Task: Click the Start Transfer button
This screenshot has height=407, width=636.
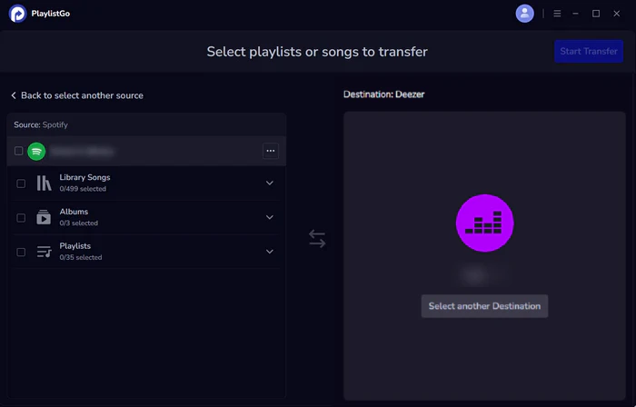Action: [x=589, y=51]
